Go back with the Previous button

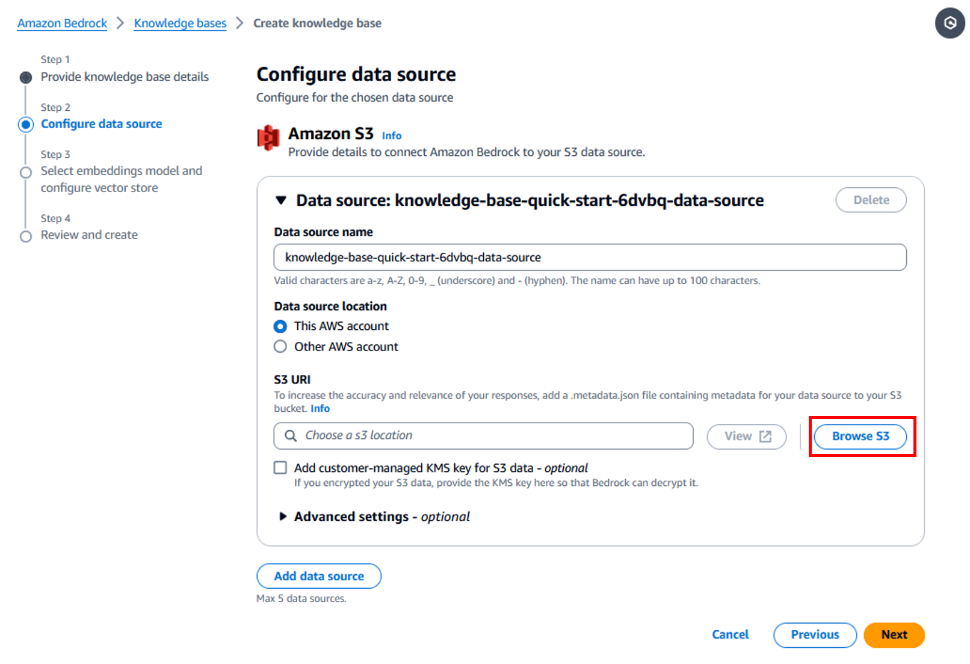pyautogui.click(x=815, y=635)
